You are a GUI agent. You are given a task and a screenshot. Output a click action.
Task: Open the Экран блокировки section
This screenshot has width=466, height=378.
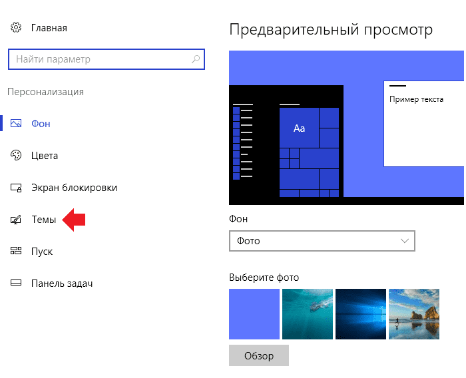(75, 188)
